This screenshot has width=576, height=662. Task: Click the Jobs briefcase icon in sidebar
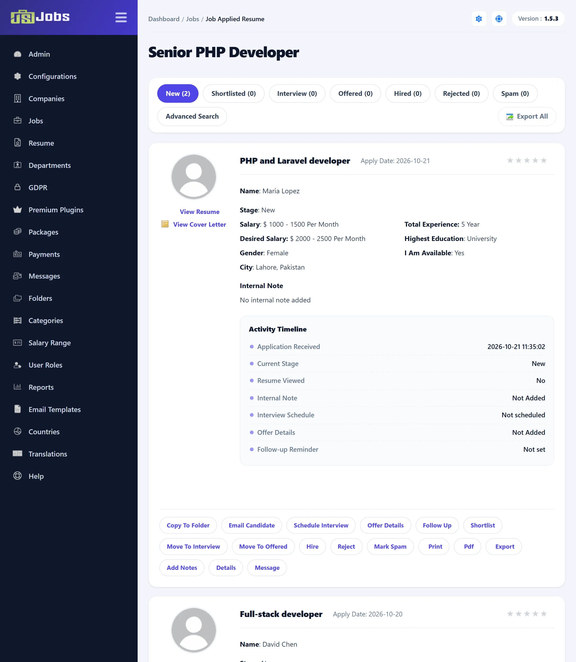pos(18,120)
